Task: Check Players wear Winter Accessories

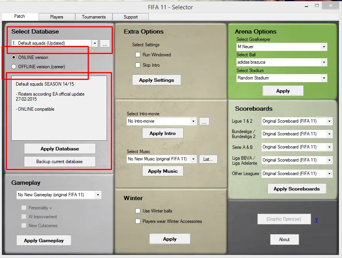Action: (x=138, y=221)
